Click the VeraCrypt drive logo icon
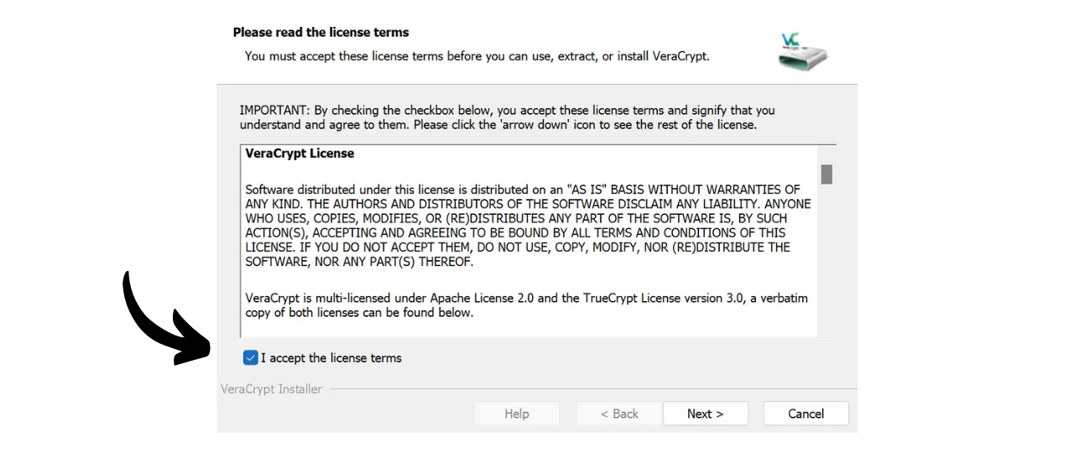 pyautogui.click(x=802, y=52)
